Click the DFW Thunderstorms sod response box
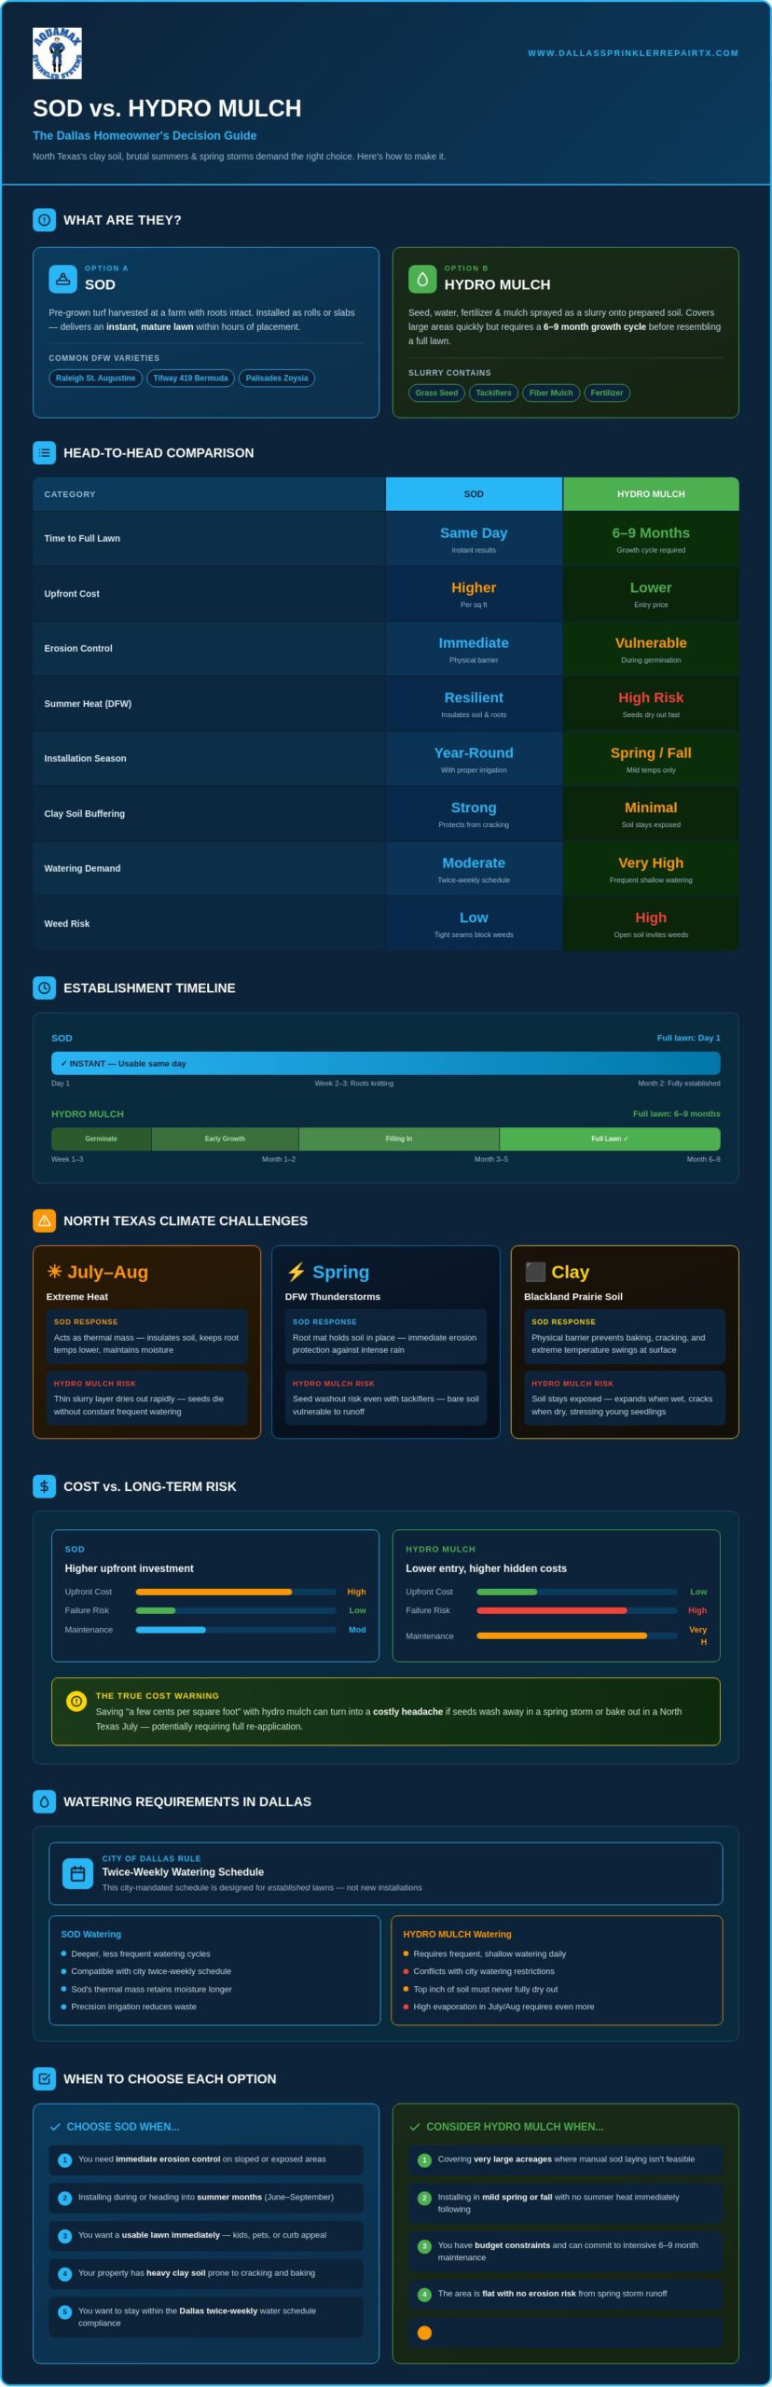The width and height of the screenshot is (772, 2387). coord(385,1336)
